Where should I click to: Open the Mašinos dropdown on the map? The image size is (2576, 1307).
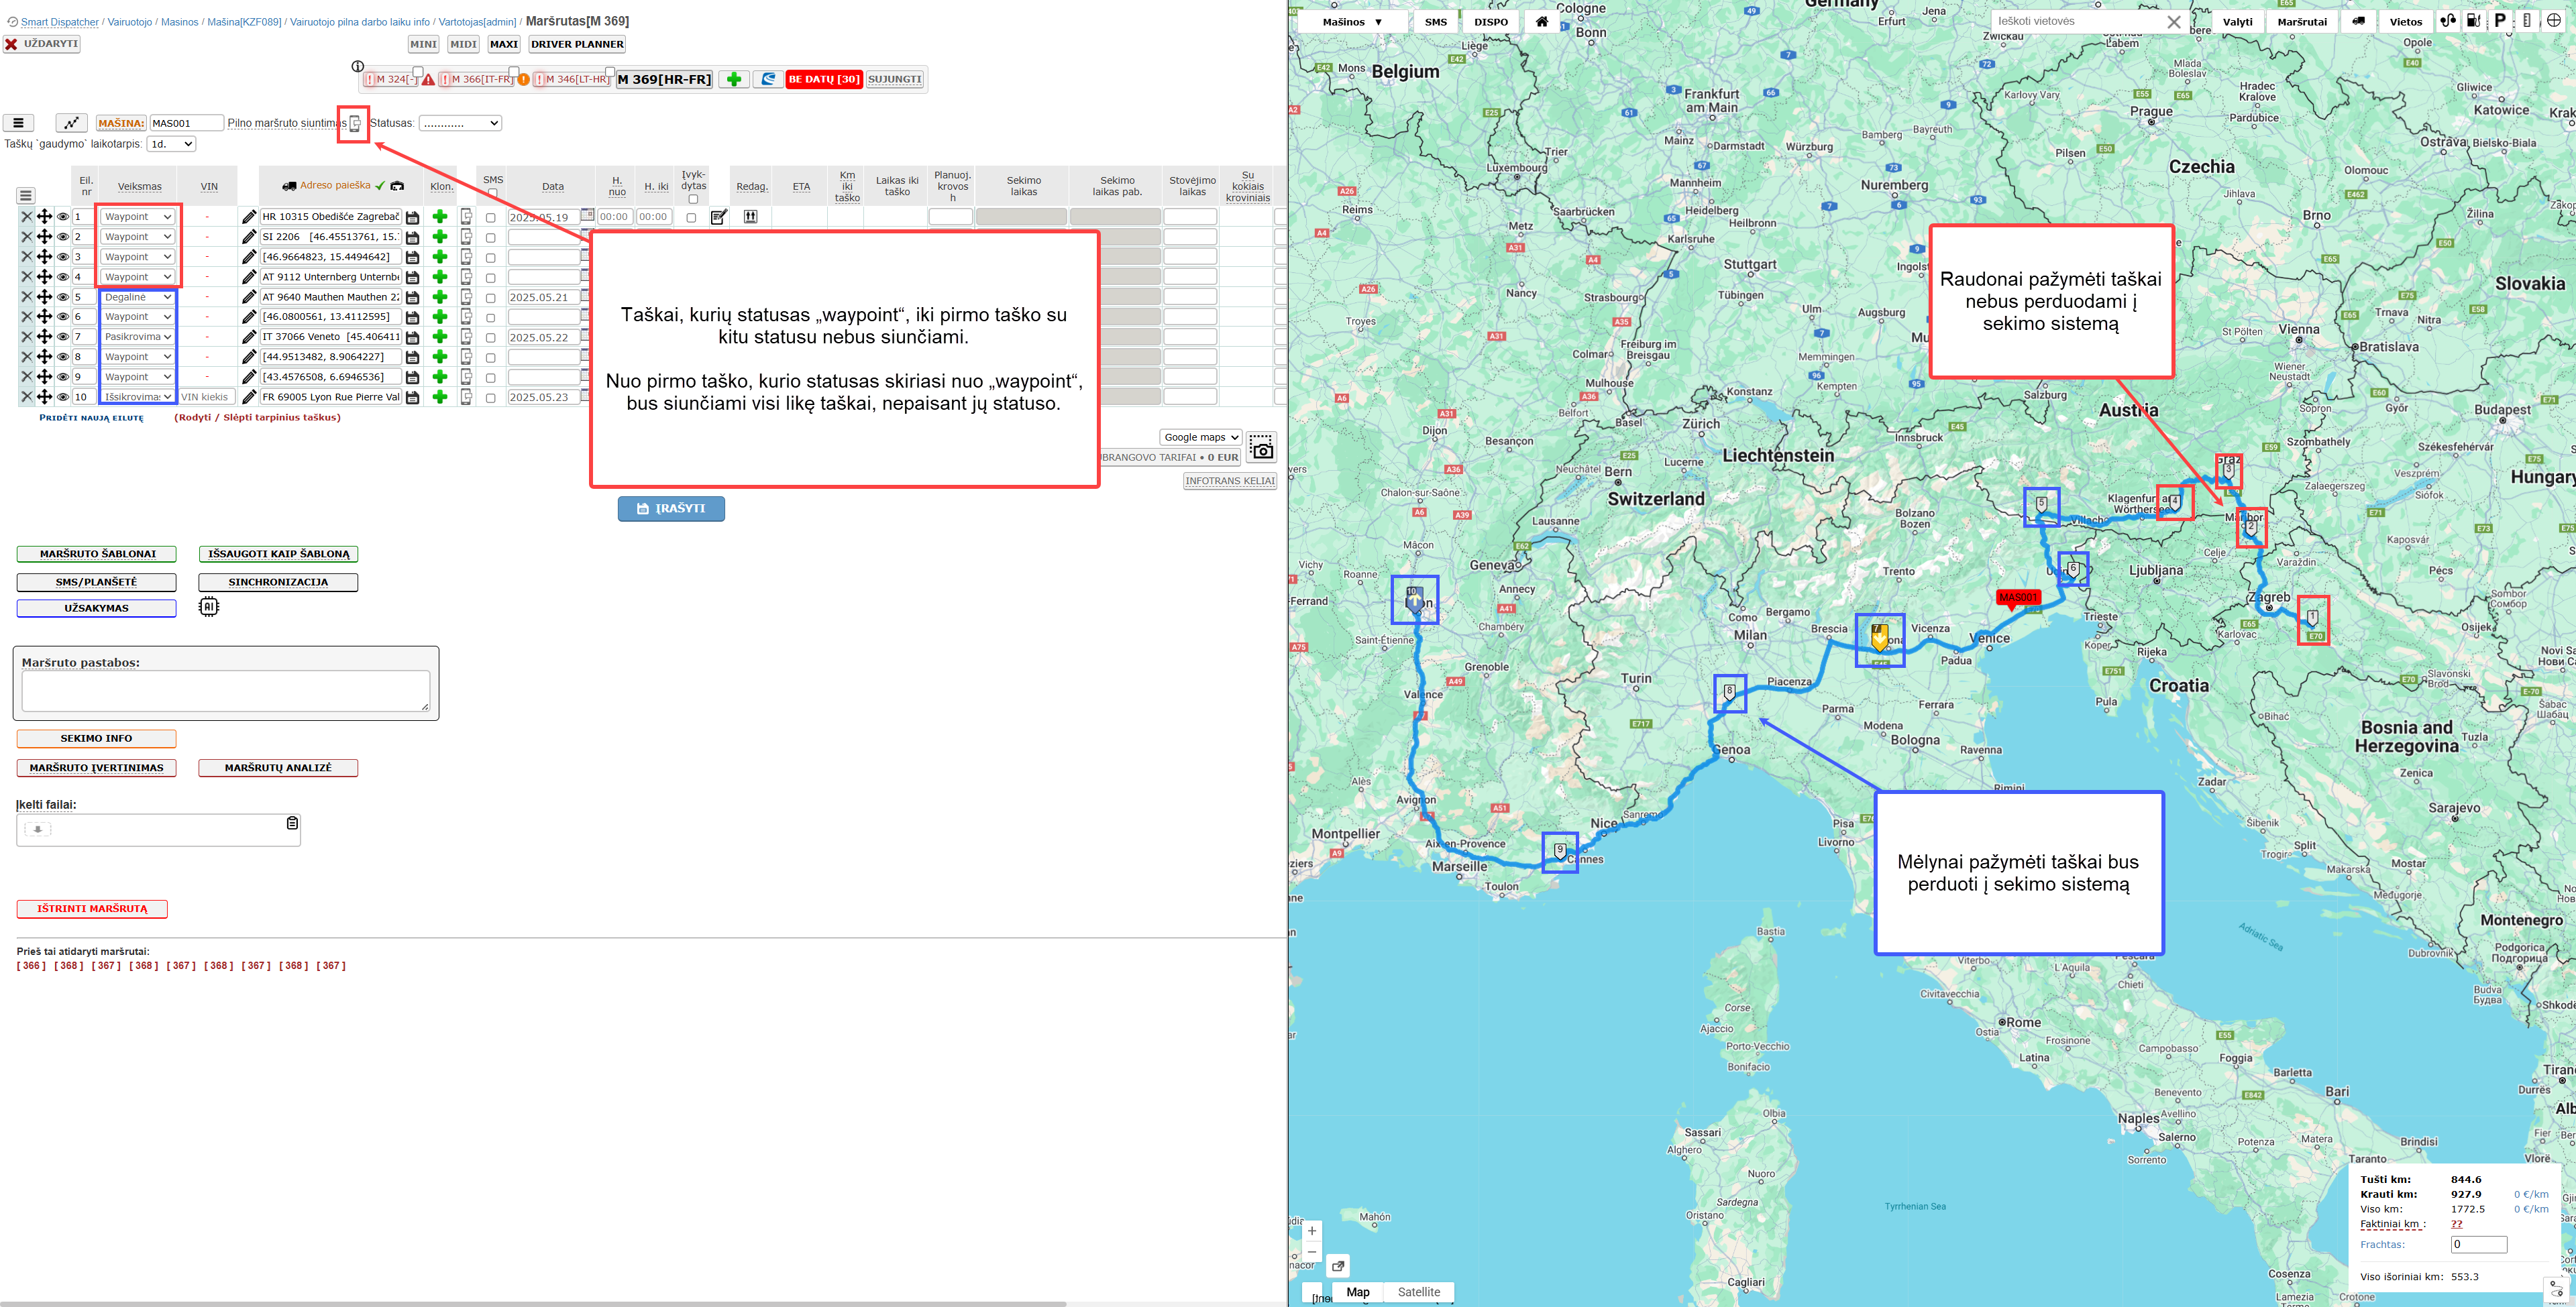point(1352,21)
